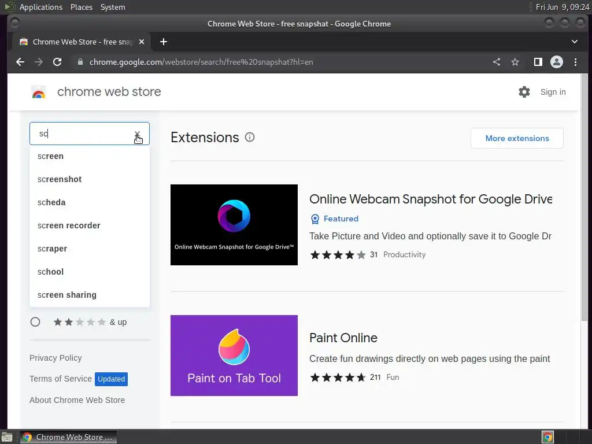
Task: Click the 'Fun' category label
Action: [393, 377]
